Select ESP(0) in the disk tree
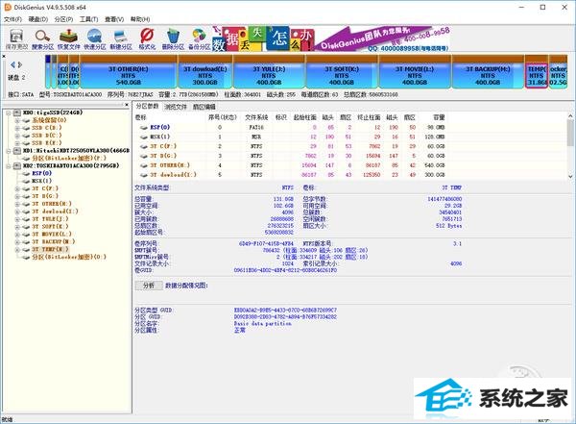 pyautogui.click(x=41, y=173)
